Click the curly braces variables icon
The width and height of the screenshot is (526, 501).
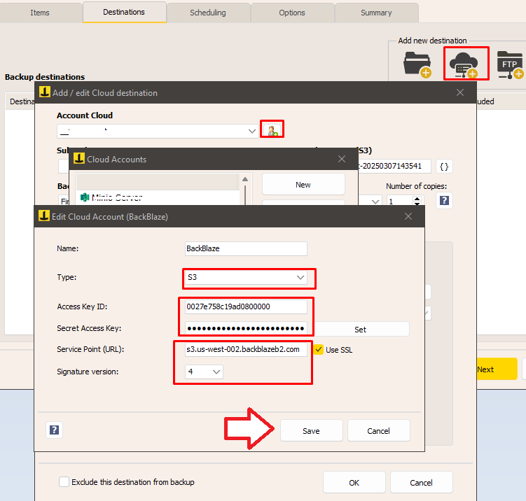[x=444, y=167]
